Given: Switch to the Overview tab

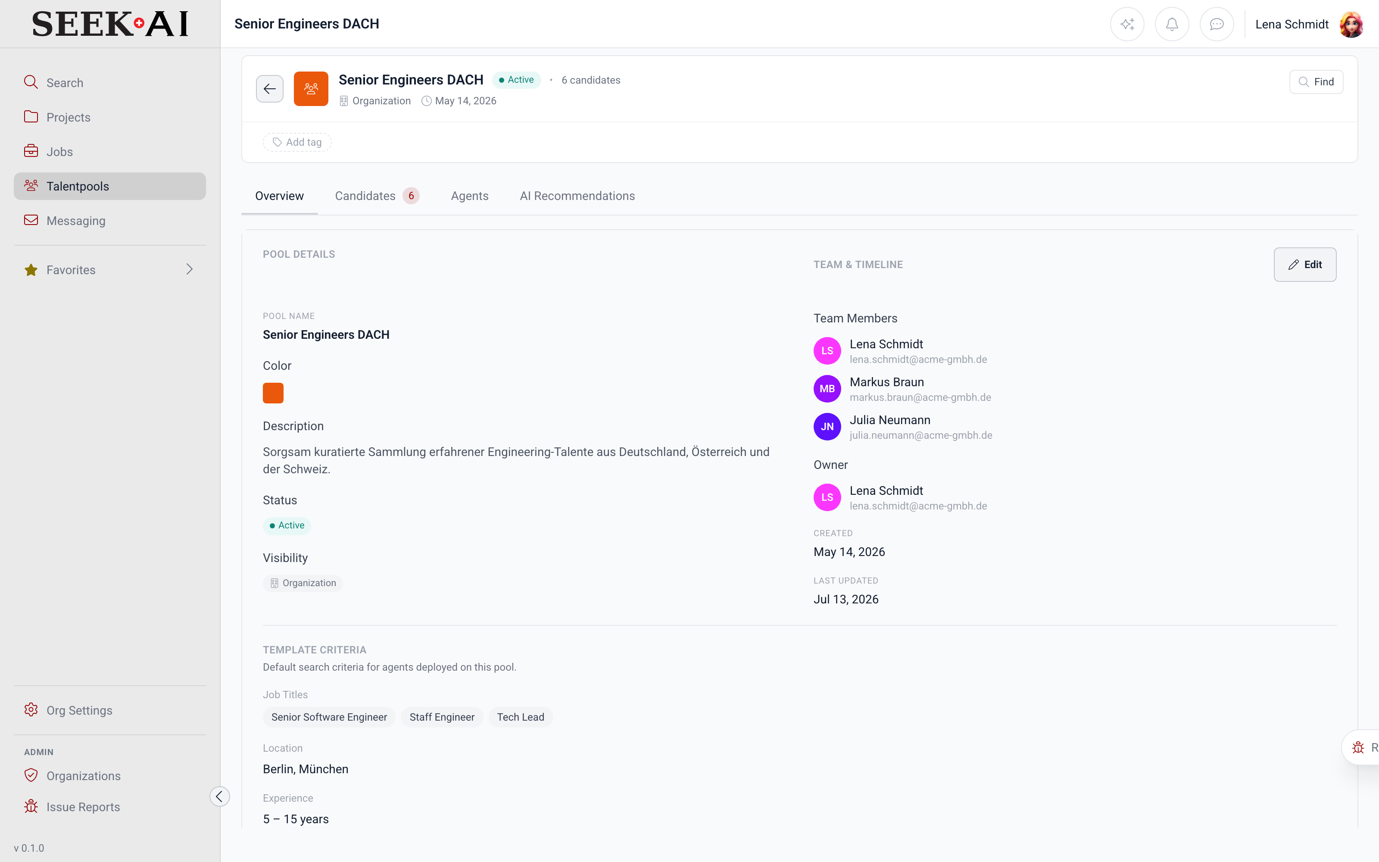Looking at the screenshot, I should pos(279,196).
